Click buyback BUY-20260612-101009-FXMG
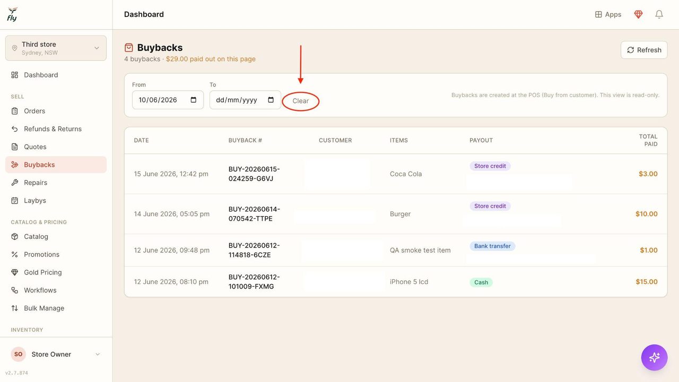Screen dimensions: 679x382 coord(254,282)
